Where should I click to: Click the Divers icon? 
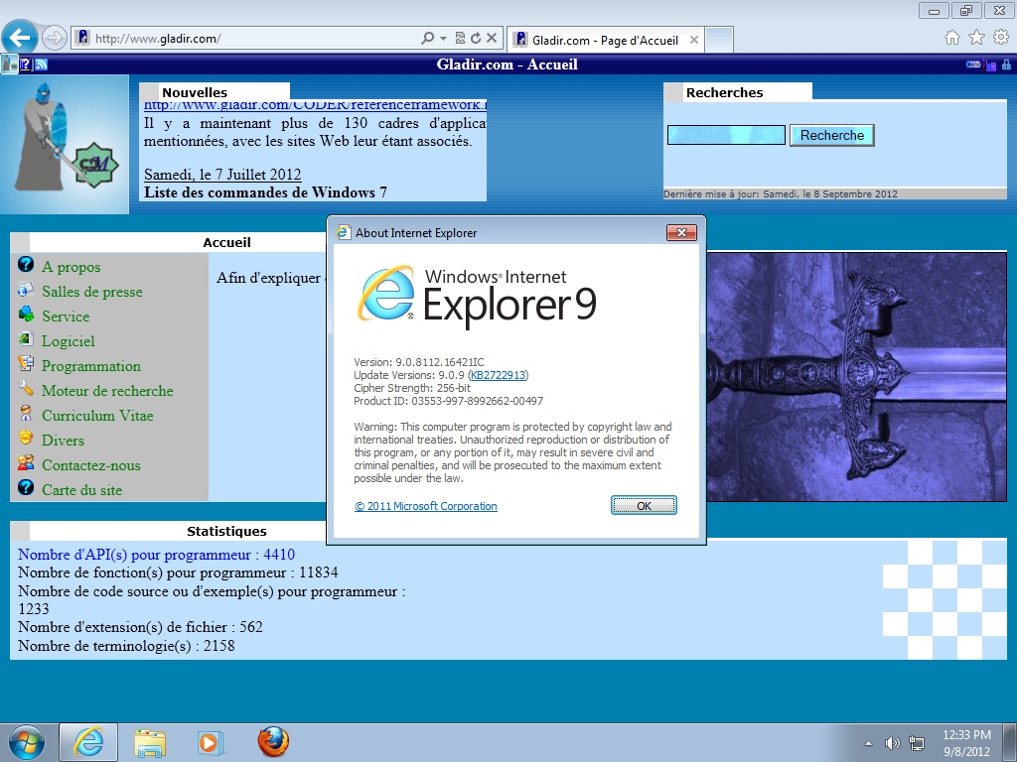[26, 438]
